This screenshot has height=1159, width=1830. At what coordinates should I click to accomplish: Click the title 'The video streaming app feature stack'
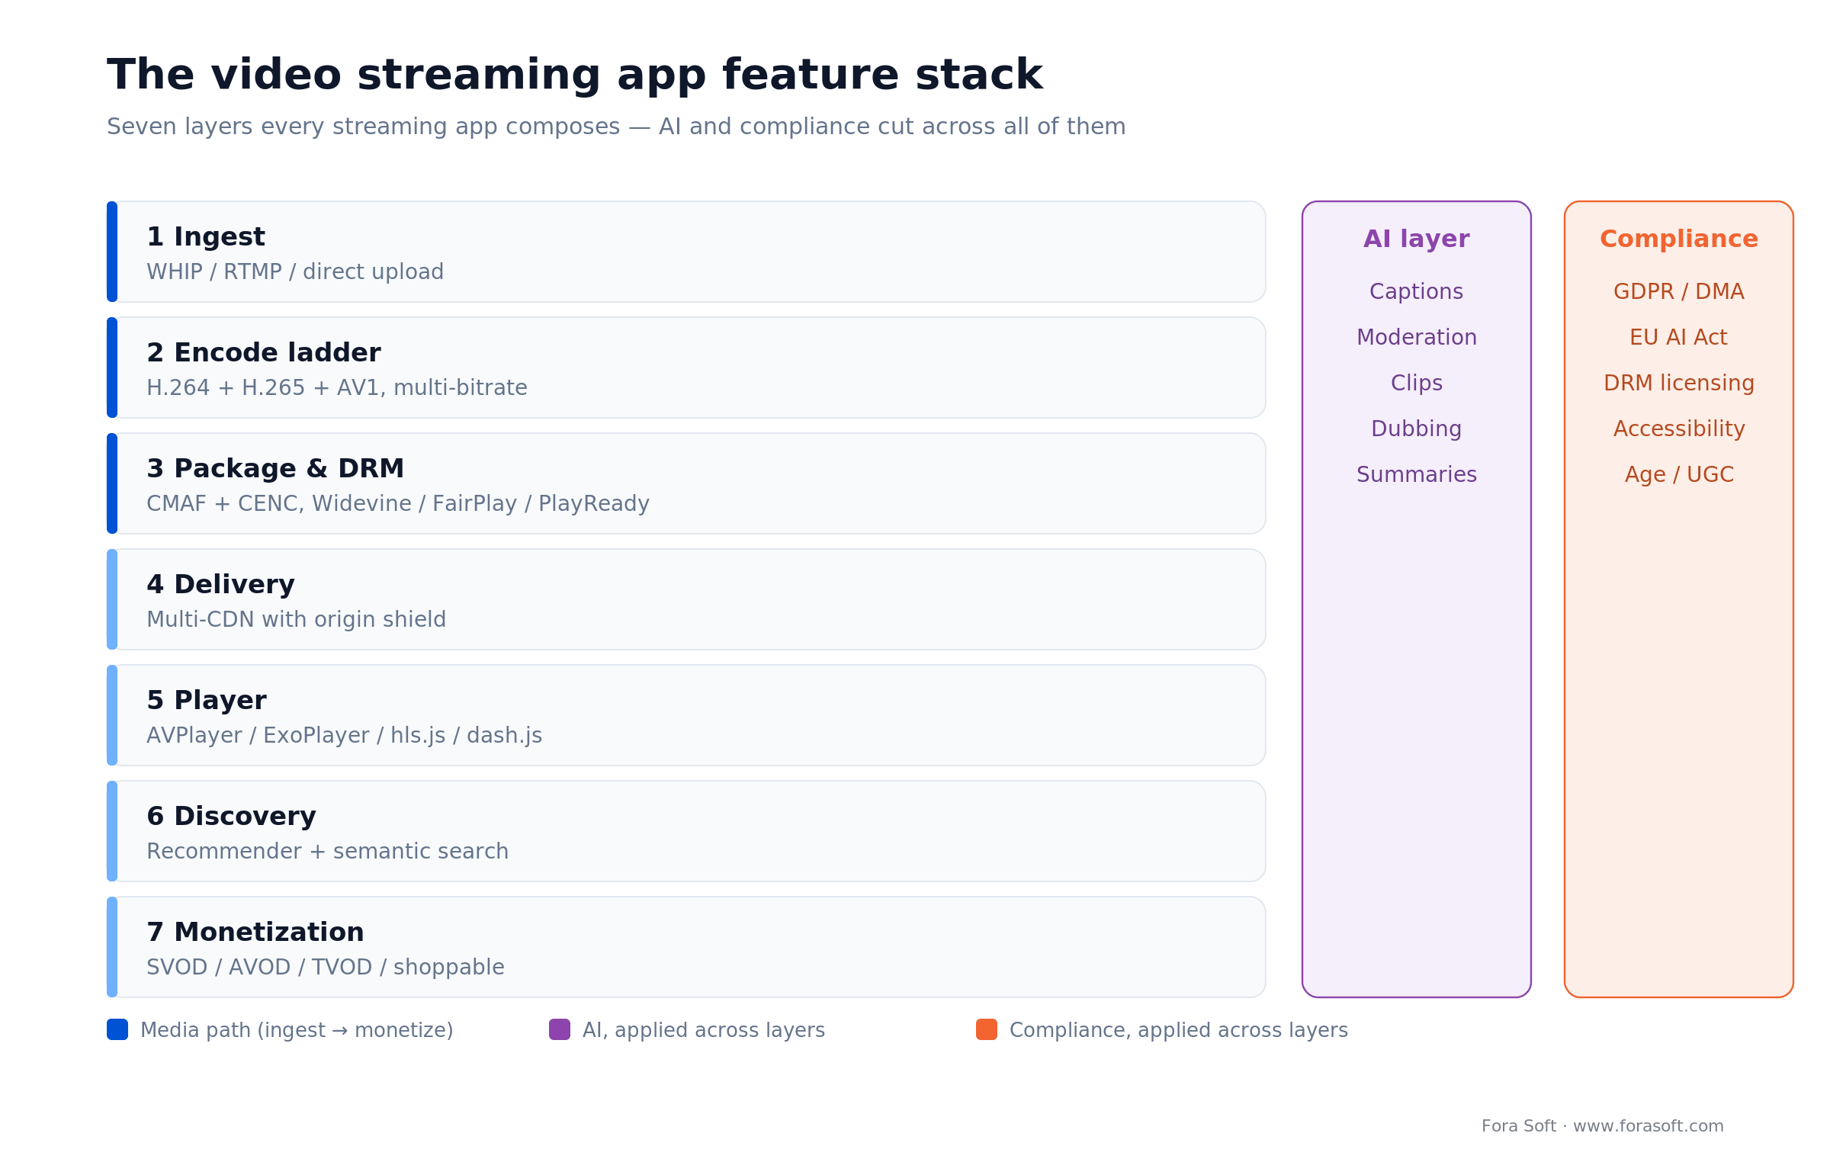pos(575,75)
